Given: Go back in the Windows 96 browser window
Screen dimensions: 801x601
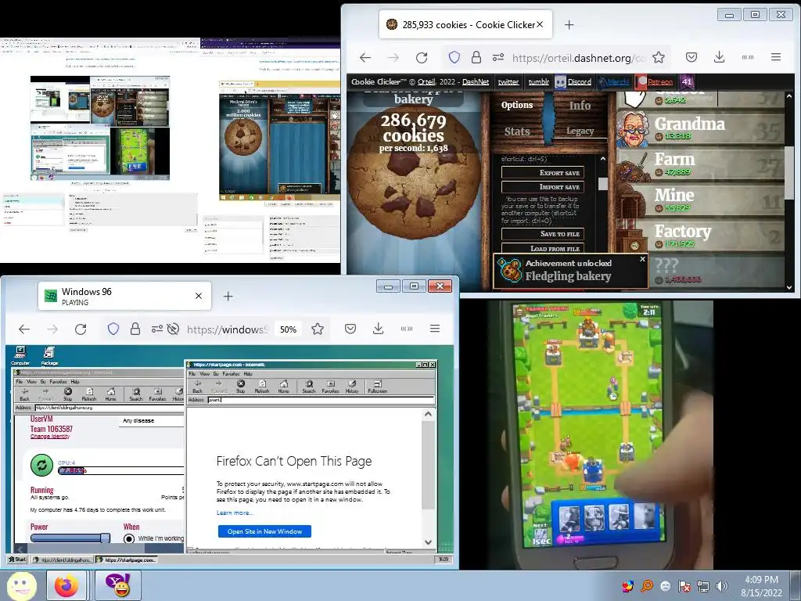Looking at the screenshot, I should coord(24,329).
